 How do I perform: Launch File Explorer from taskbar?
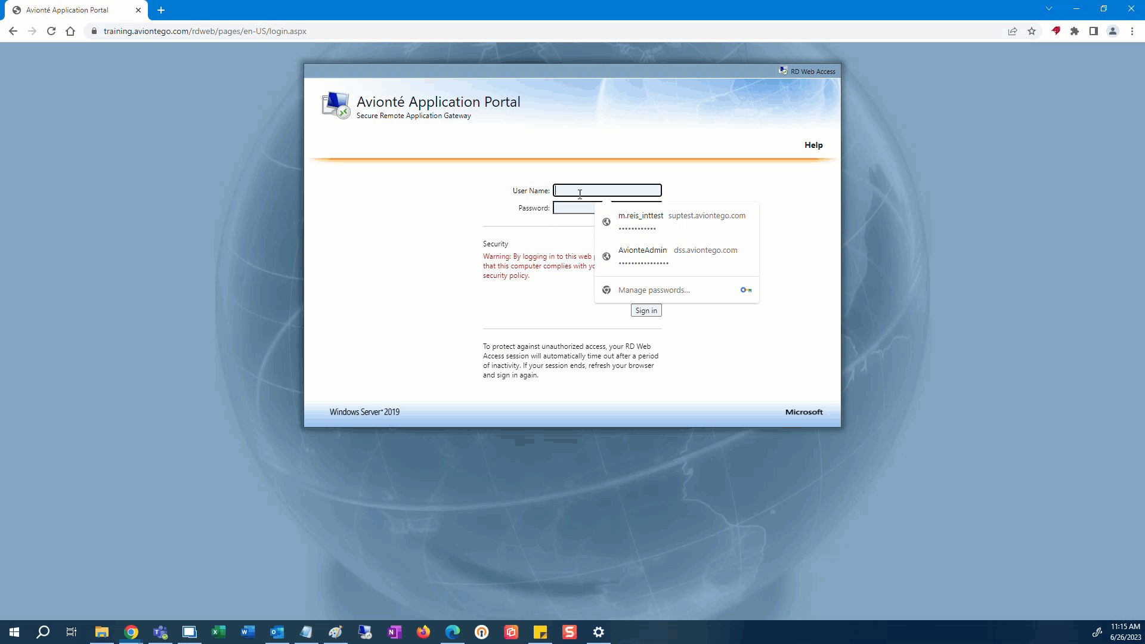tap(102, 632)
